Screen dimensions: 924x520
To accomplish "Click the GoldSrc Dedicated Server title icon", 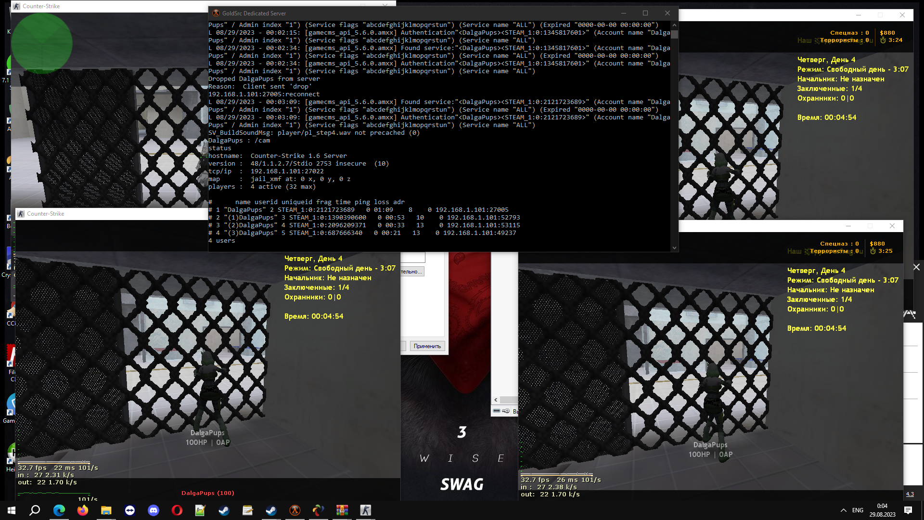I will tap(216, 13).
